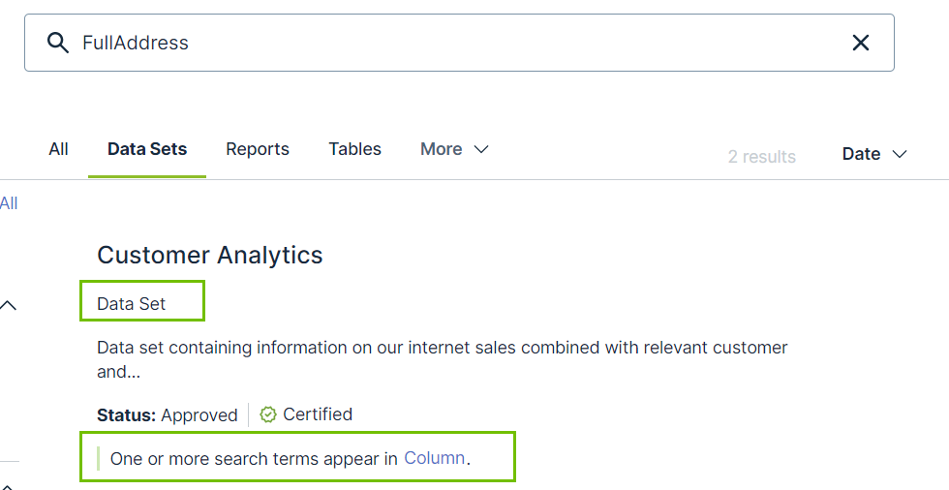
Task: Click the lower-left chevron at bottom edge
Action: 9,483
